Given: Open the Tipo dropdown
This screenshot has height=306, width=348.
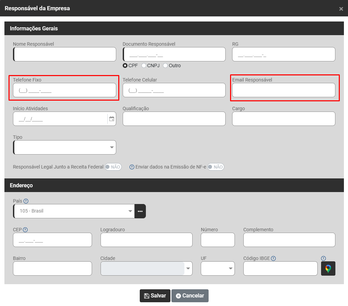Looking at the screenshot, I should 65,147.
